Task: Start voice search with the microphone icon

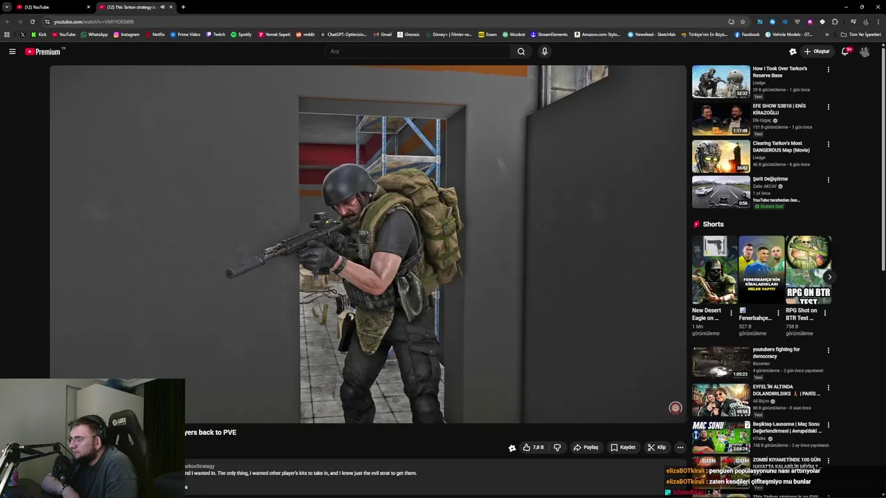Action: [545, 51]
